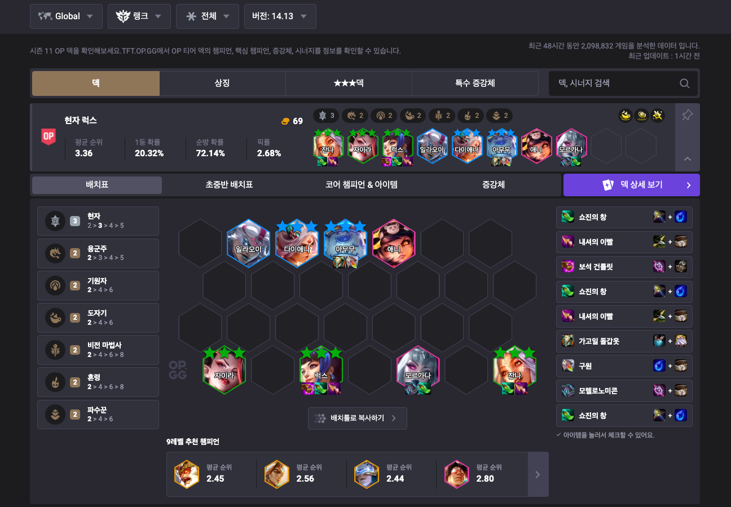Open the 코어 챔피언 & 아이템 tab

click(x=362, y=185)
